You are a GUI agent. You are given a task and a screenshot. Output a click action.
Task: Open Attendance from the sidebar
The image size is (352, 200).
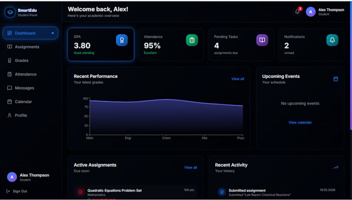[31, 74]
